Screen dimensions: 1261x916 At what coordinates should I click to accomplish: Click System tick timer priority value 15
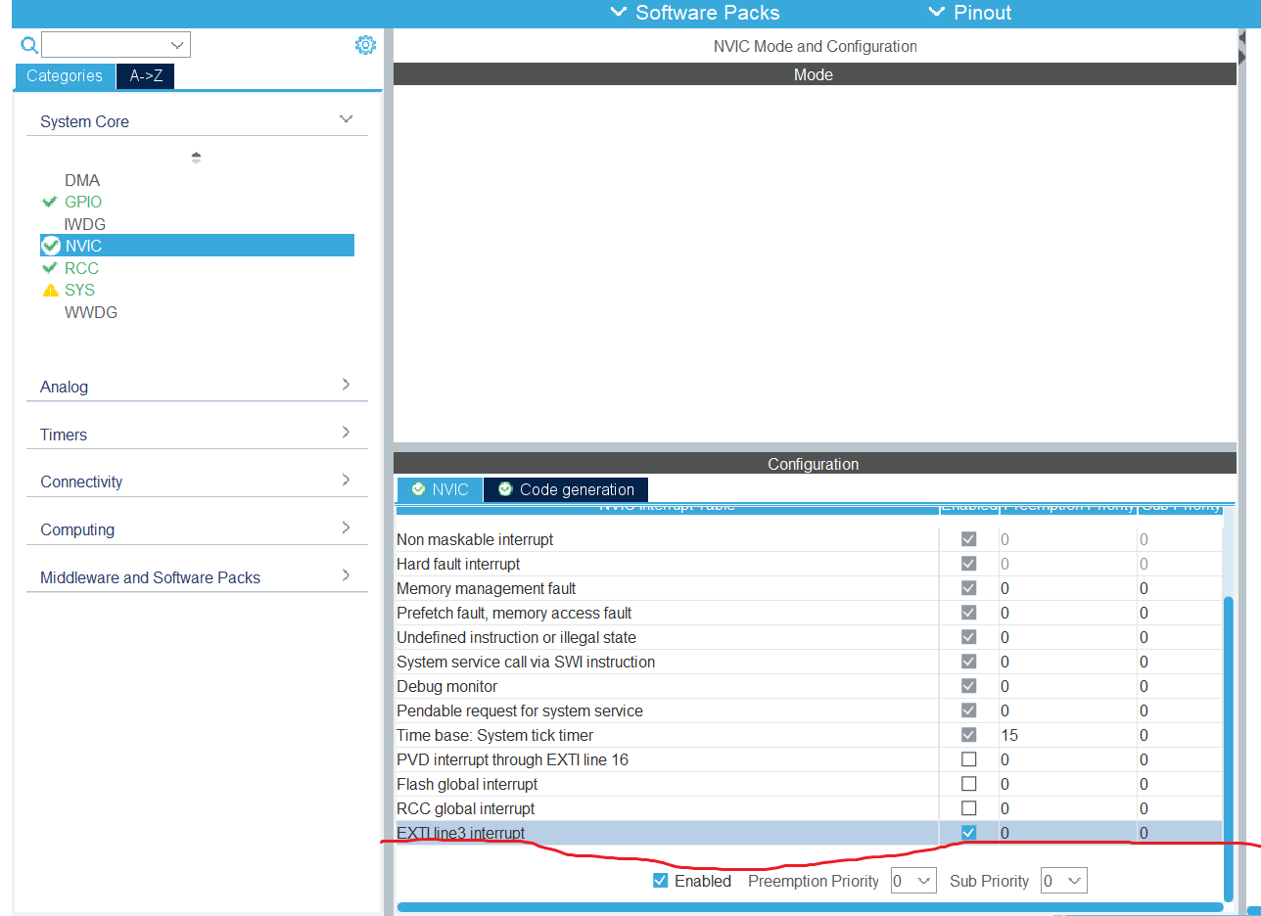[1009, 735]
